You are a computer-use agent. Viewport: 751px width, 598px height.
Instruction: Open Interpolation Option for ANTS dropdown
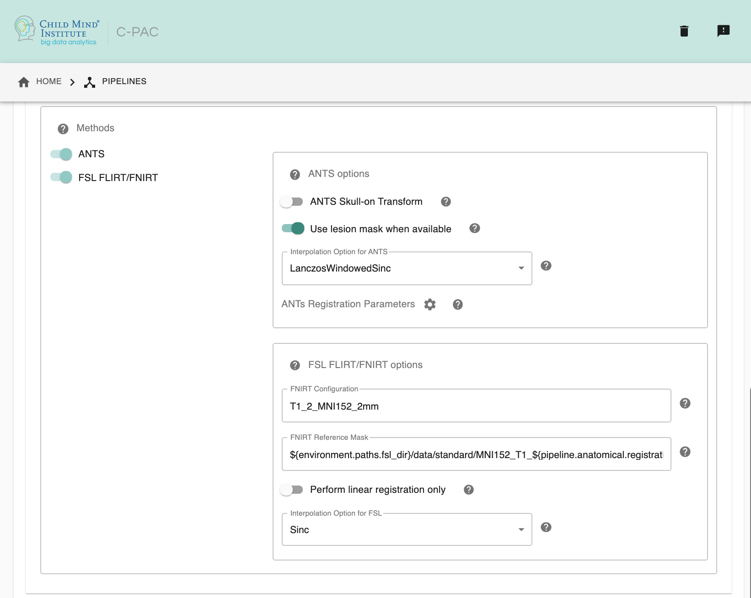pos(407,268)
